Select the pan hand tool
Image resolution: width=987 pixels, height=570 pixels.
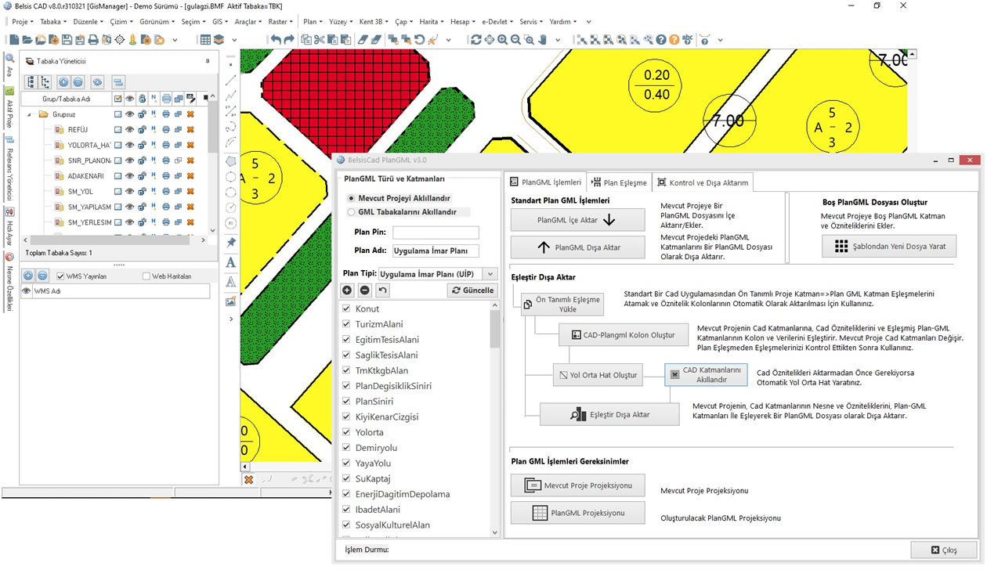click(542, 39)
